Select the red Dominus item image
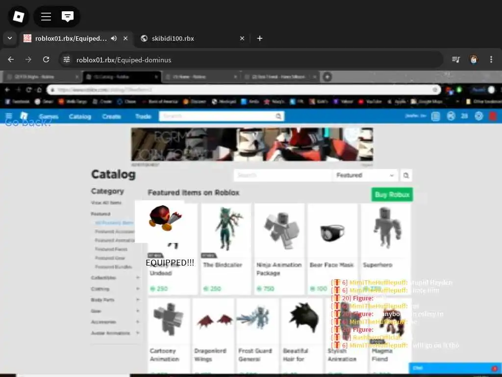The width and height of the screenshot is (502, 377). point(165,218)
